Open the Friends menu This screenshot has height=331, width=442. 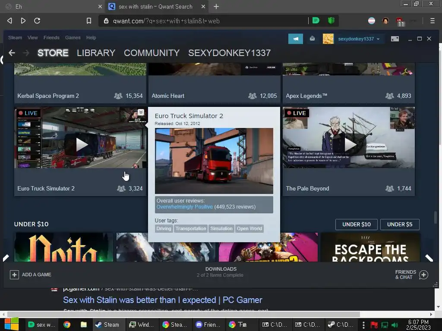(x=51, y=37)
